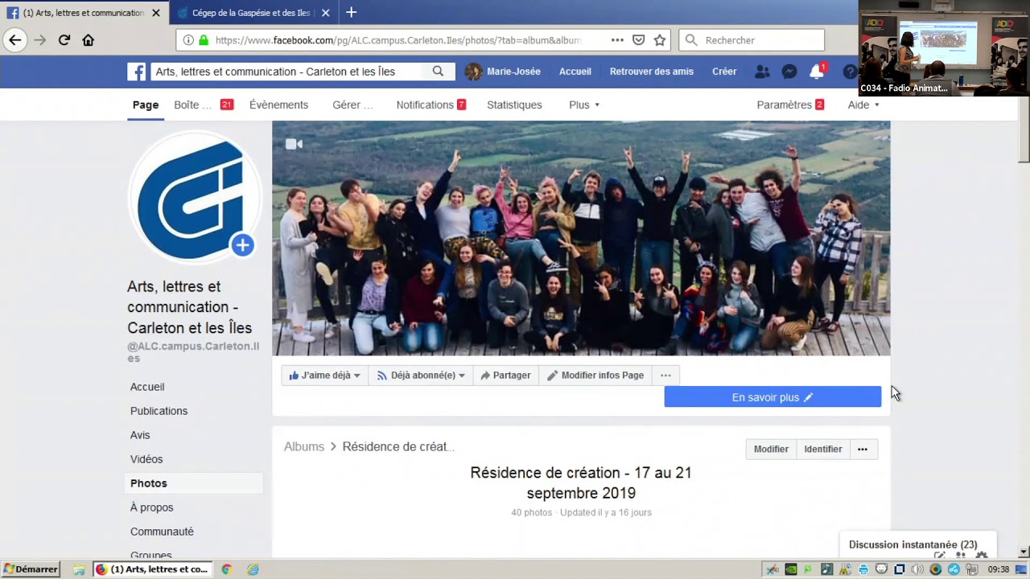Viewport: 1030px width, 579px height.
Task: Go to the Albums breadcrumb link
Action: (304, 447)
